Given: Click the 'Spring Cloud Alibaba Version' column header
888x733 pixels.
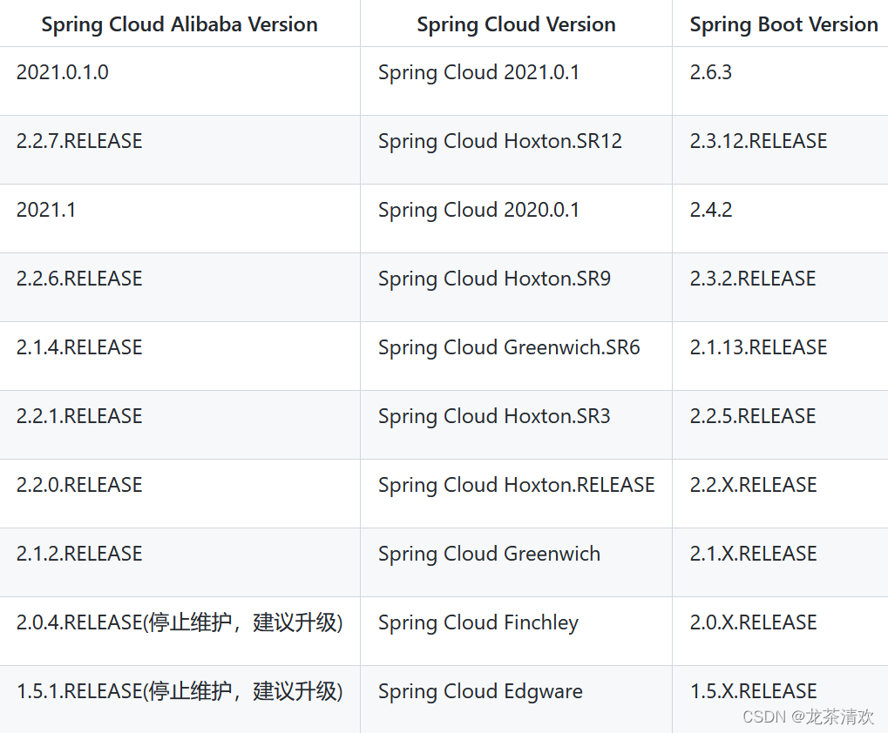Looking at the screenshot, I should point(180,24).
